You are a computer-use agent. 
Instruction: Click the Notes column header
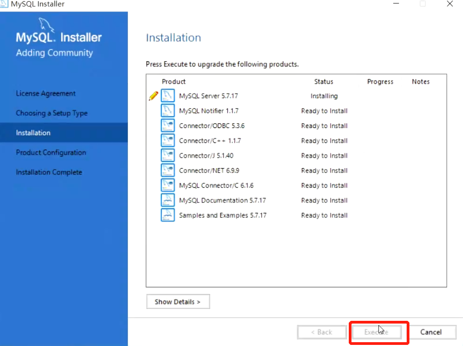point(421,82)
